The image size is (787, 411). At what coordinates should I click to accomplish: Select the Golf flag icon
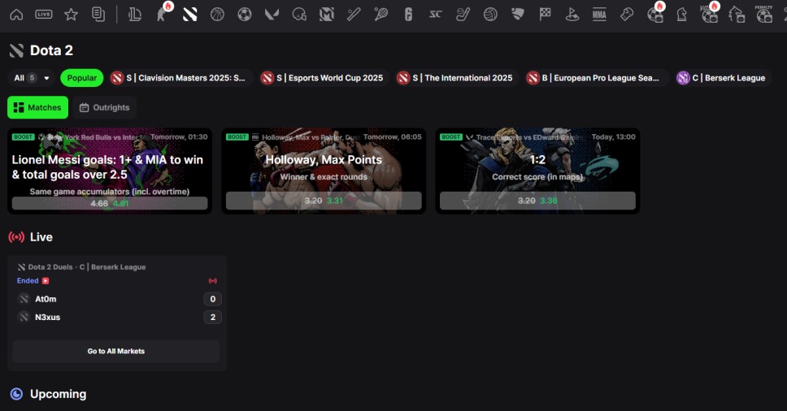tap(572, 15)
